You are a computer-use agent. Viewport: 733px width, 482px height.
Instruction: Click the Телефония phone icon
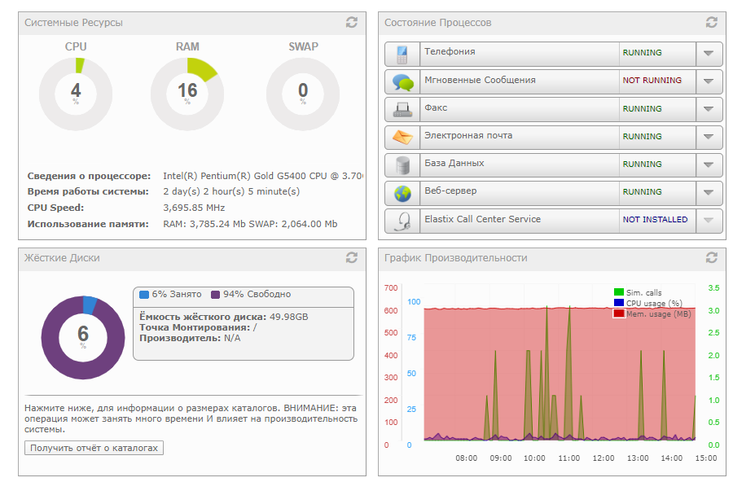tap(402, 55)
